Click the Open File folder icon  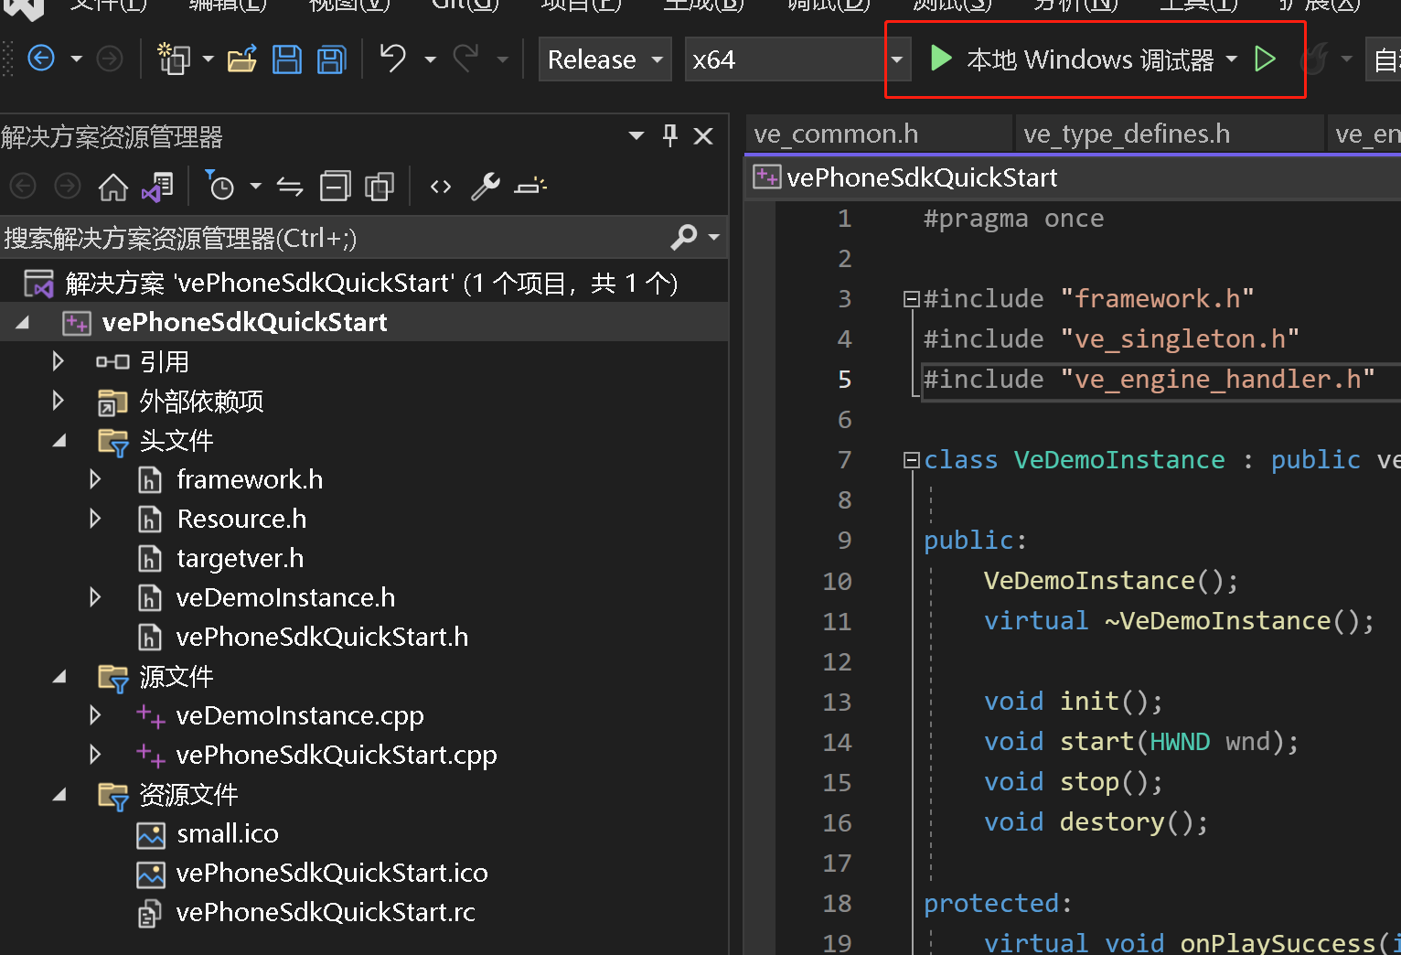(242, 60)
